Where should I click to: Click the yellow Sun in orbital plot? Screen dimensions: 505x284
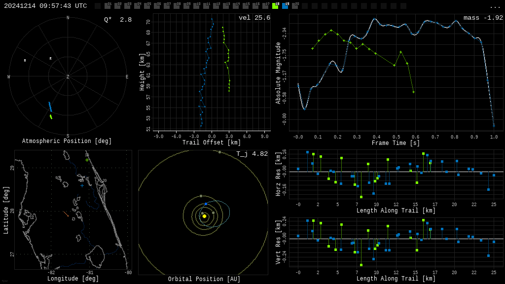click(x=204, y=216)
